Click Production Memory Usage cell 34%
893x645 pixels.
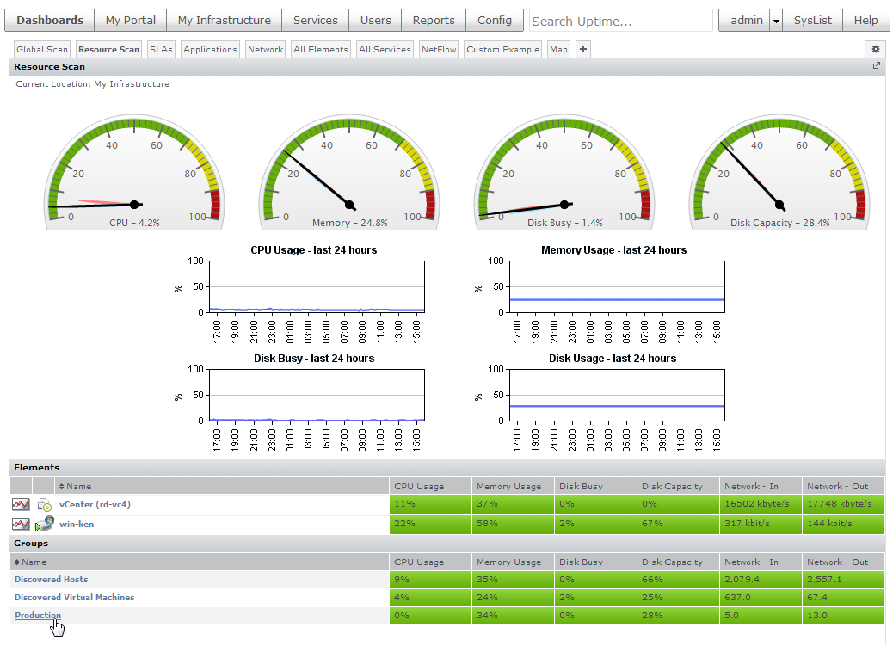coord(513,616)
